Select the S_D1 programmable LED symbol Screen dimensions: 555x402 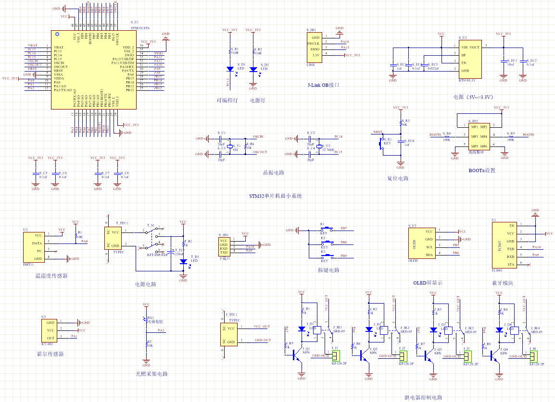pyautogui.click(x=230, y=69)
